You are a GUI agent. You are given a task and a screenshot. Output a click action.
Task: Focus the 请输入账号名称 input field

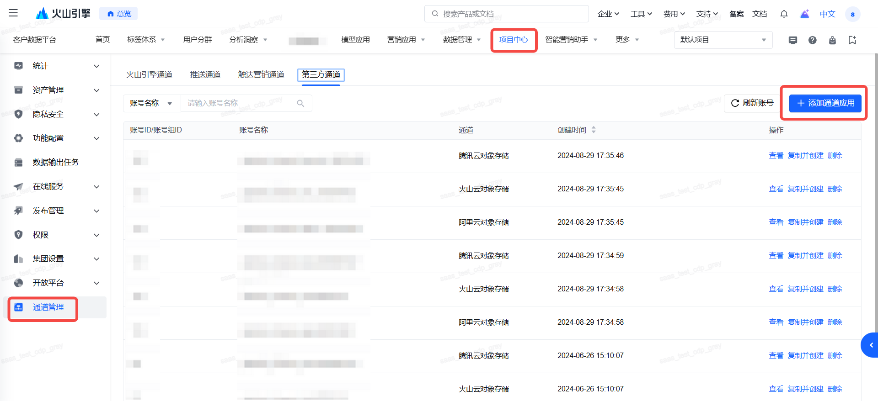tap(246, 103)
